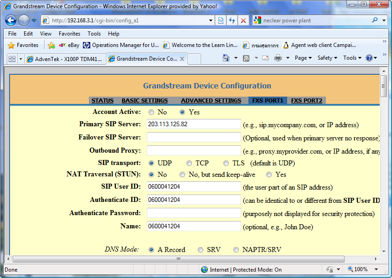
Task: Choose SRV DNS Mode
Action: coord(201,250)
